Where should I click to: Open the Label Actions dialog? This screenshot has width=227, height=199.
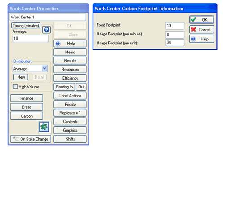[x=70, y=96]
